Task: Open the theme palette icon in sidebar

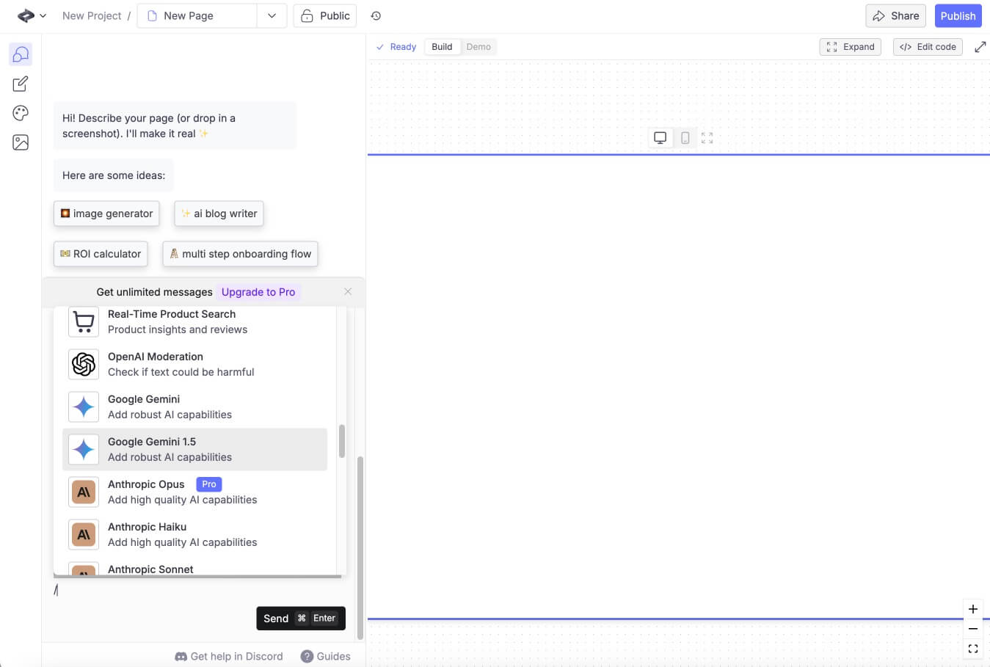Action: click(x=21, y=113)
